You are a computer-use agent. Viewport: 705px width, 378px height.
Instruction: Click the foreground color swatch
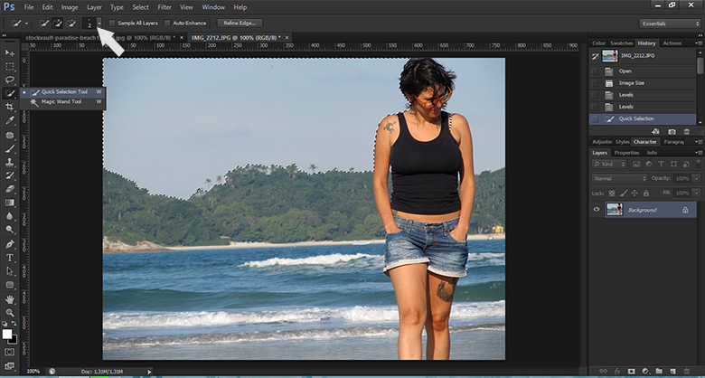8,334
